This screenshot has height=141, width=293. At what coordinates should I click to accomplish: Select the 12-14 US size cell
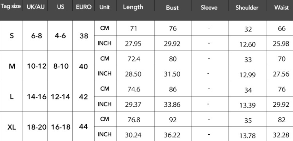point(60,97)
